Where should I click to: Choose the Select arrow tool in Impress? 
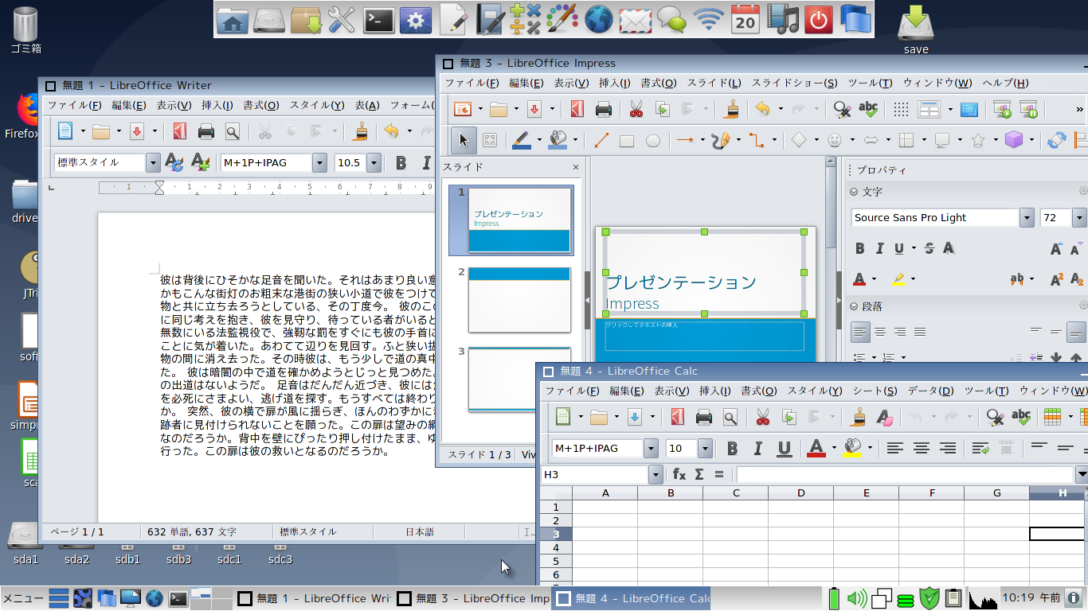464,141
